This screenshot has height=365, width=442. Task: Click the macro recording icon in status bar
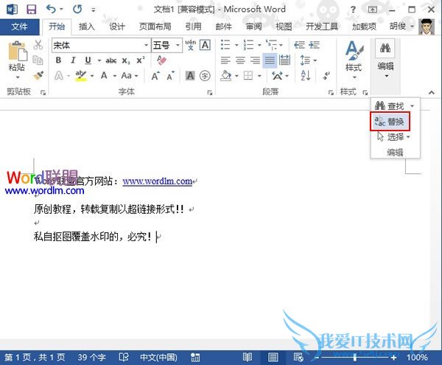[195, 358]
